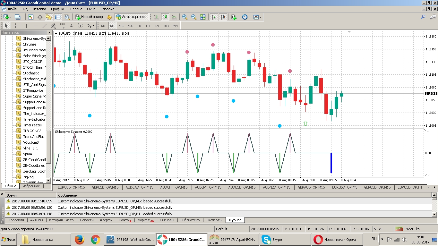
Task: Open the new chart icon
Action: click(6, 17)
